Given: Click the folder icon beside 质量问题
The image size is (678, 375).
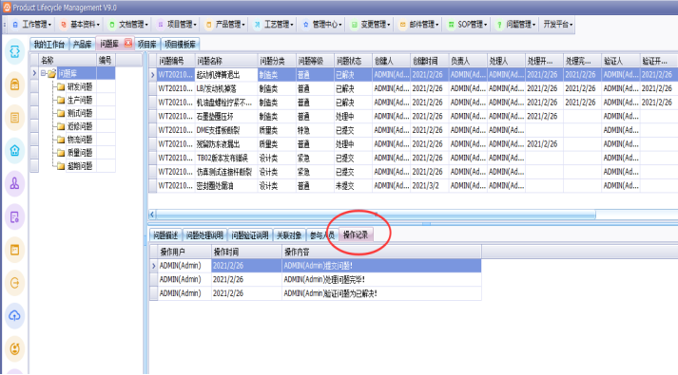Looking at the screenshot, I should tap(61, 153).
